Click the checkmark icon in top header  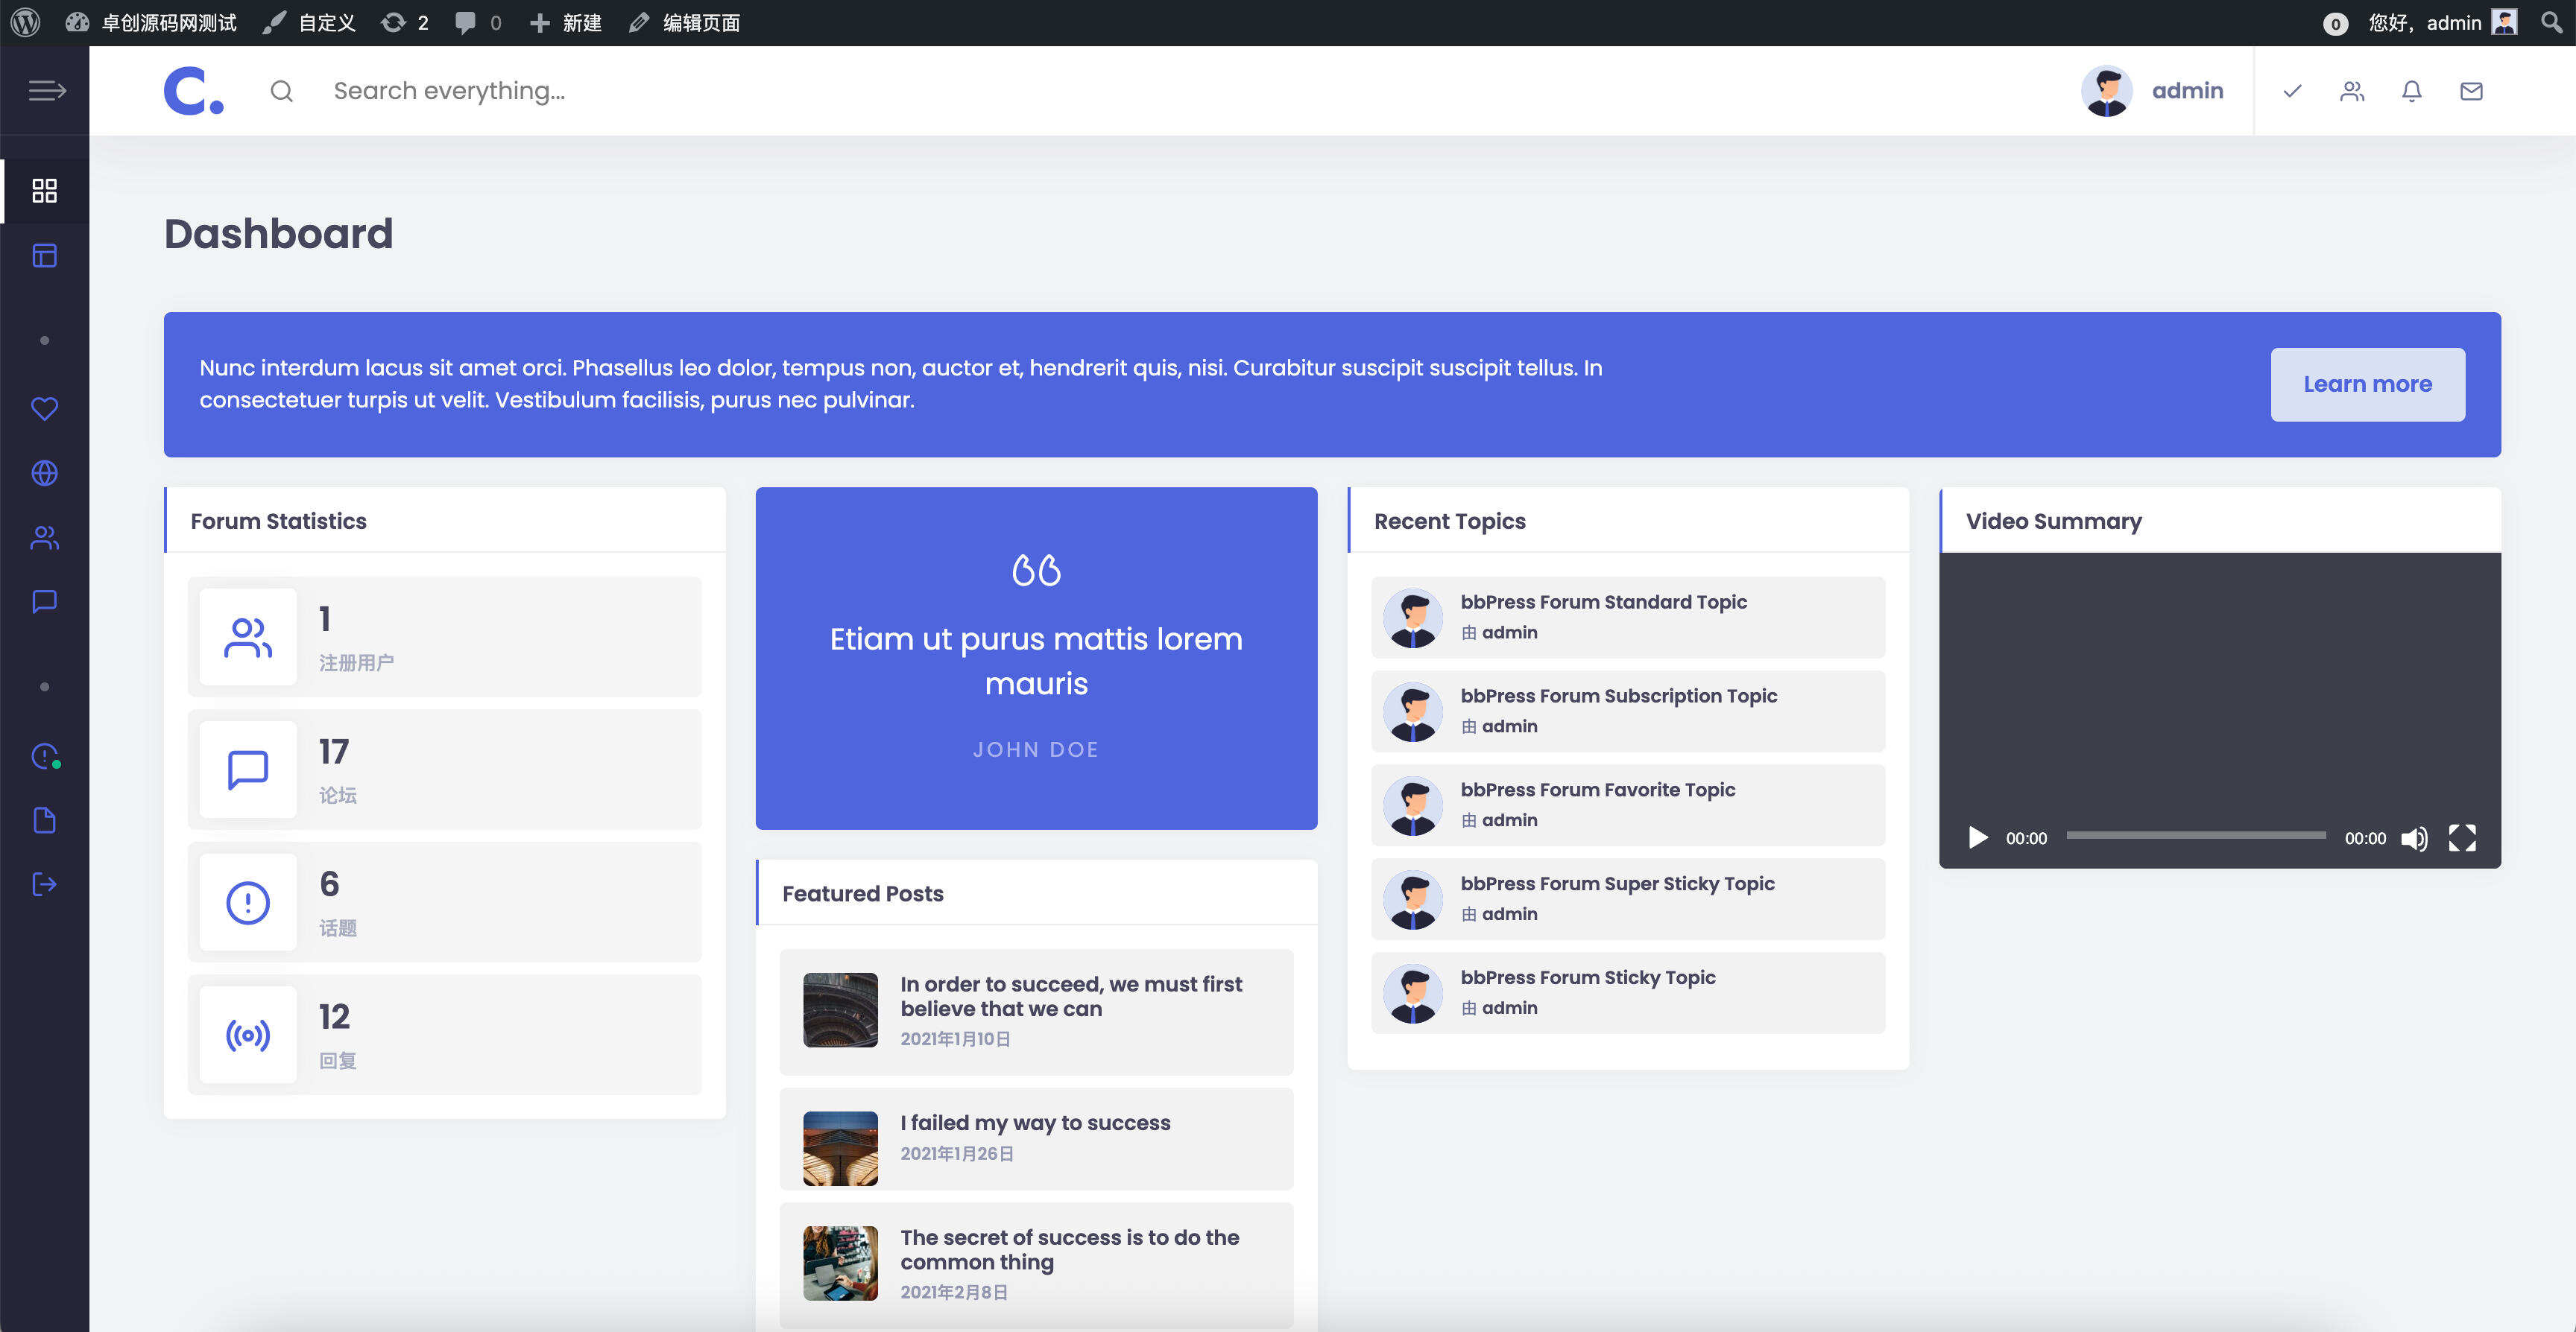point(2292,91)
